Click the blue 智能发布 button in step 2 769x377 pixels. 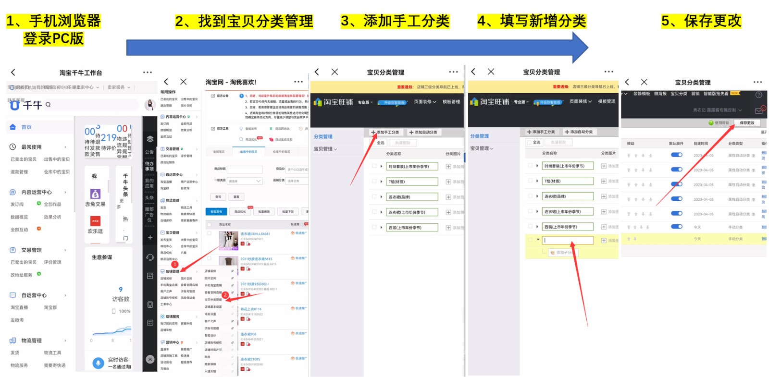coord(216,211)
